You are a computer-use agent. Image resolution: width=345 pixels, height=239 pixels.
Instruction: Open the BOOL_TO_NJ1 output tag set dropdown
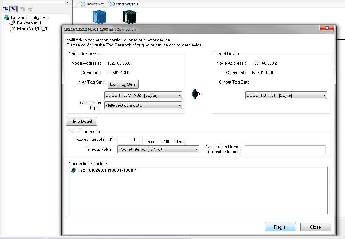tap(286, 95)
